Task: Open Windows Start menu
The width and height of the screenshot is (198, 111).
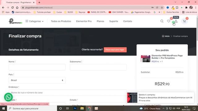Action: (x=3, y=108)
